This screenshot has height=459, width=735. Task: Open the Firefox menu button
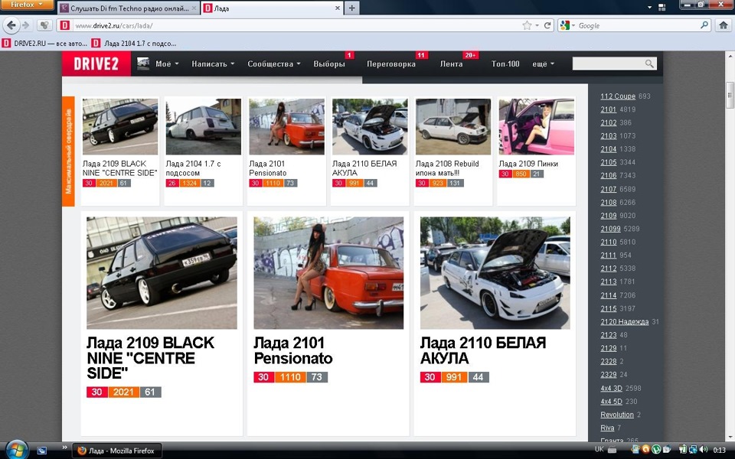click(x=27, y=5)
